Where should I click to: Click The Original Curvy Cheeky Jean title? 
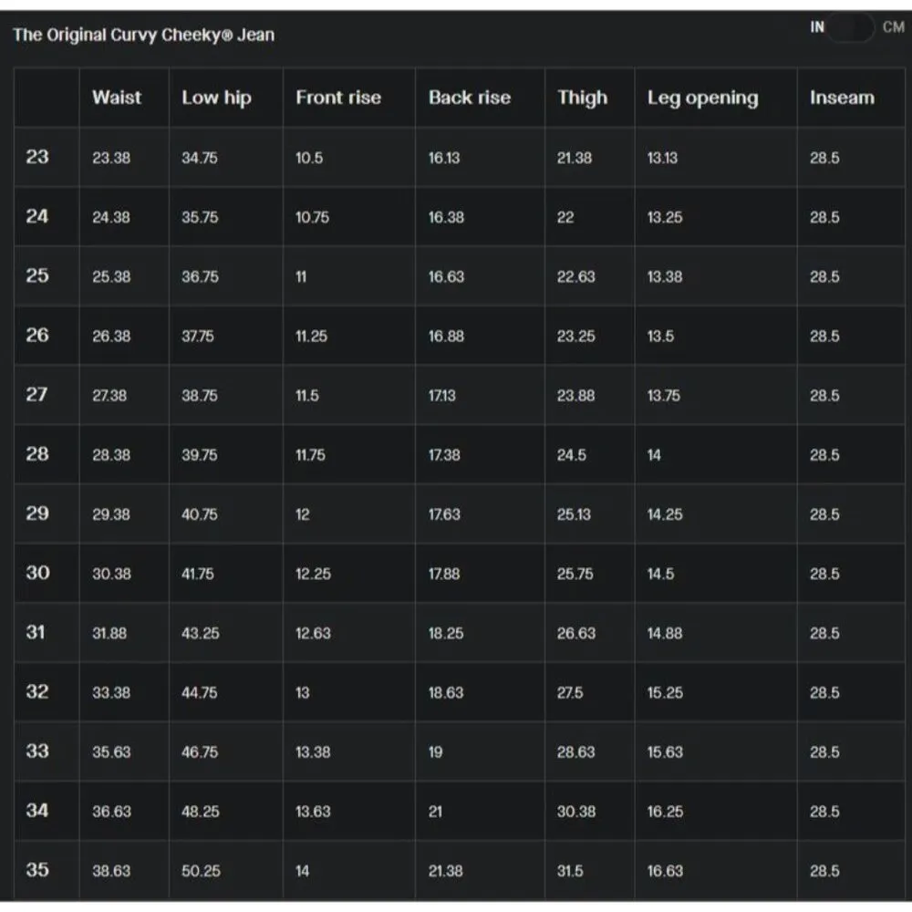pyautogui.click(x=143, y=36)
